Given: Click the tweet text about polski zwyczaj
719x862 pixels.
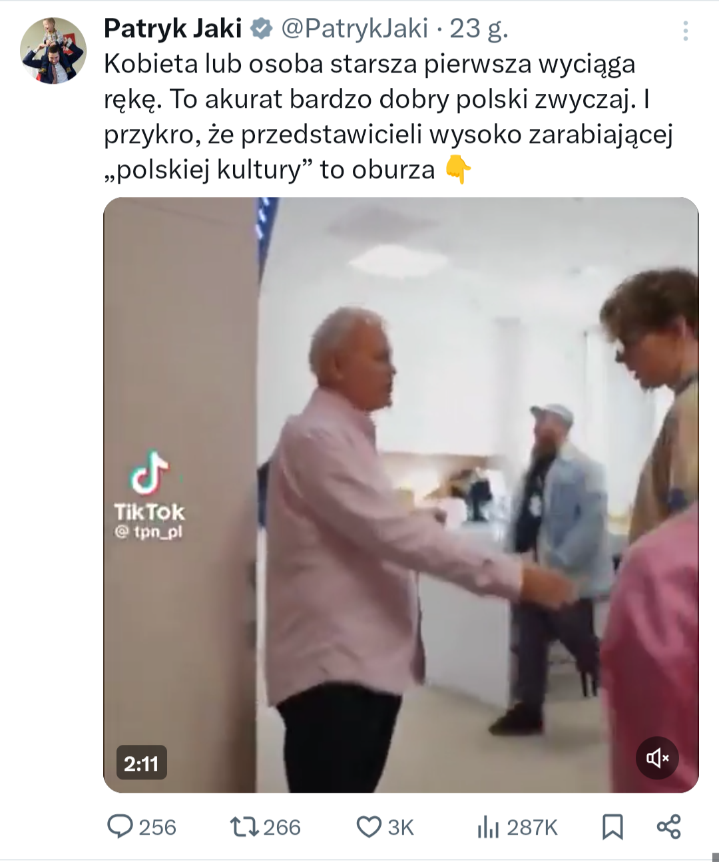Looking at the screenshot, I should point(389,116).
